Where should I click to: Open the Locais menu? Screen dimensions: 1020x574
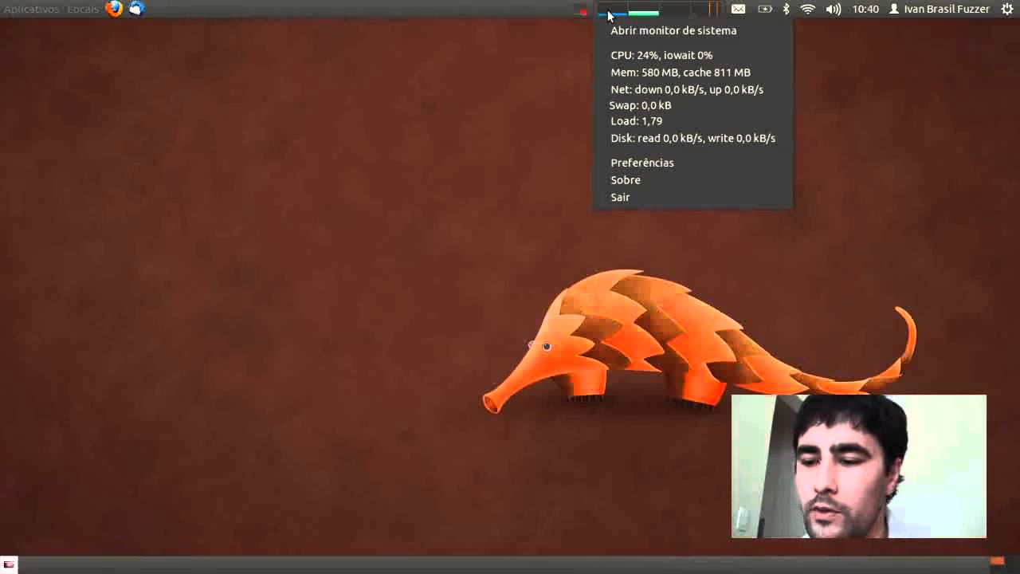[x=83, y=9]
